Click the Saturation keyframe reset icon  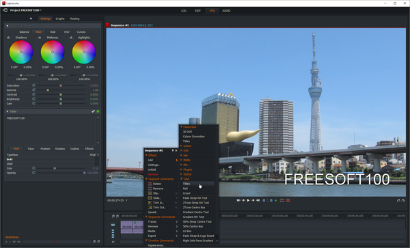tap(33, 85)
